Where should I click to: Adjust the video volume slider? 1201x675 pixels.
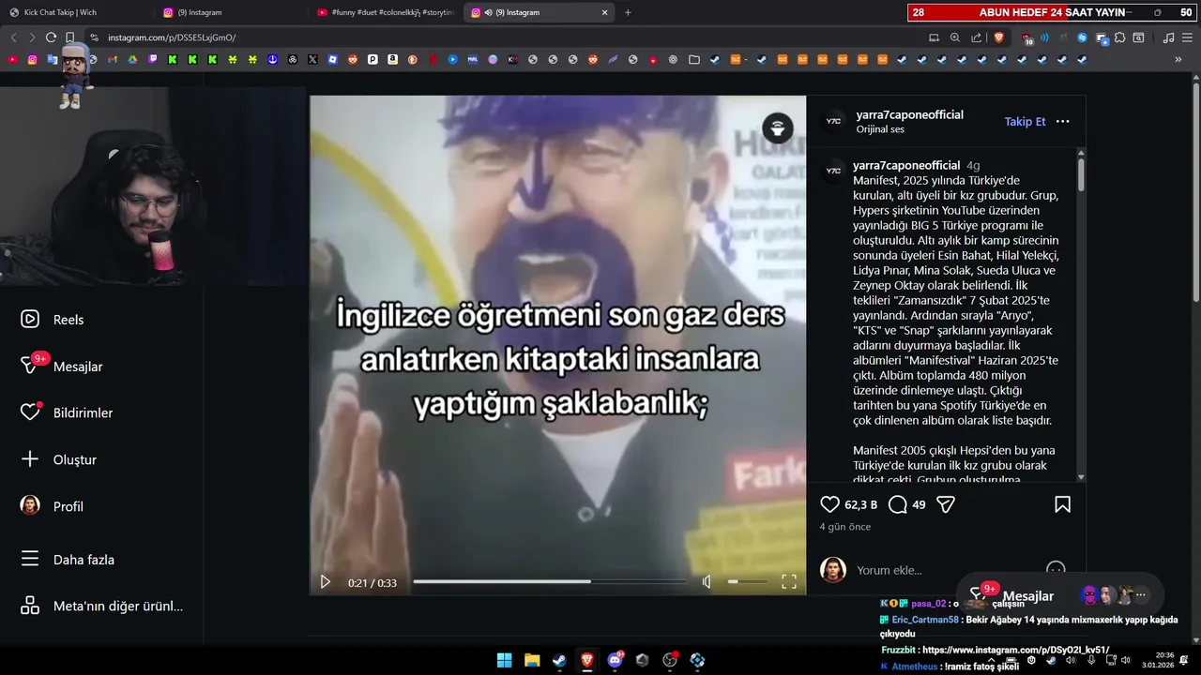[747, 582]
